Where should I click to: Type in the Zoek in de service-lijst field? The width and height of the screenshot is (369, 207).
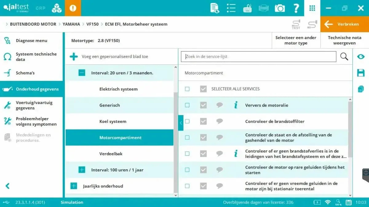[258, 56]
